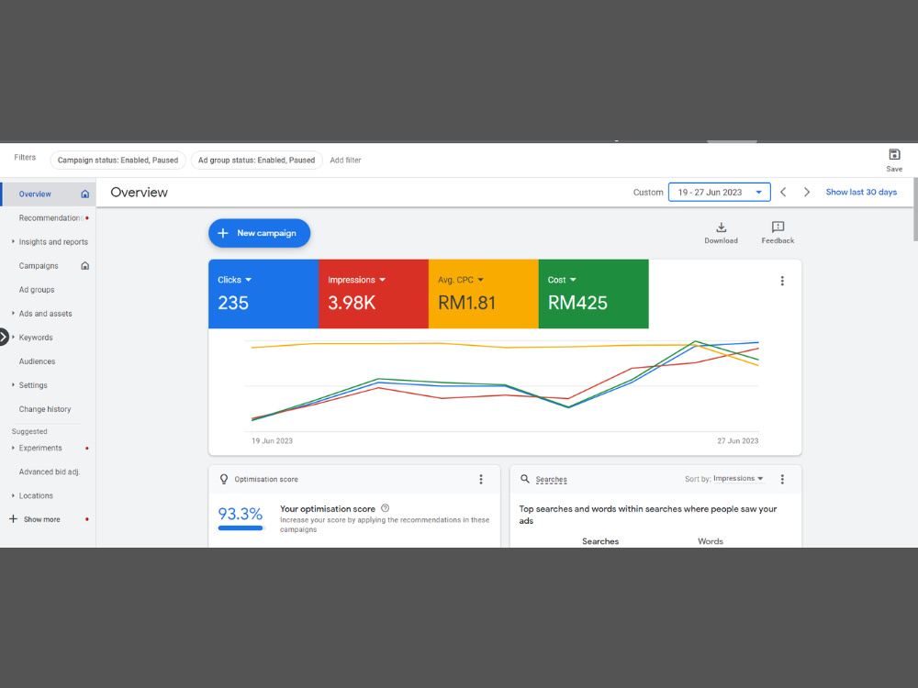The width and height of the screenshot is (918, 688).
Task: Click the home icon beside Campaigns
Action: 84,266
